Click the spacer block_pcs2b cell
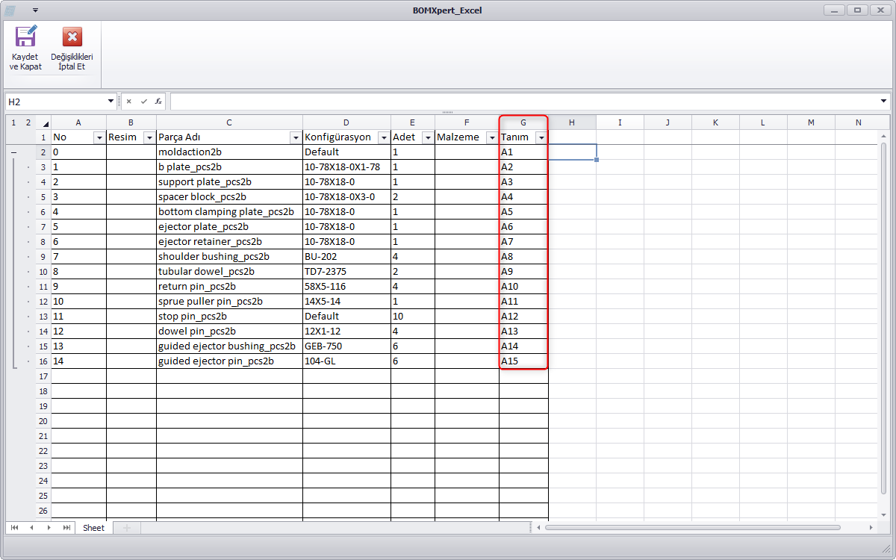Viewport: 896px width, 560px height. tap(230, 197)
